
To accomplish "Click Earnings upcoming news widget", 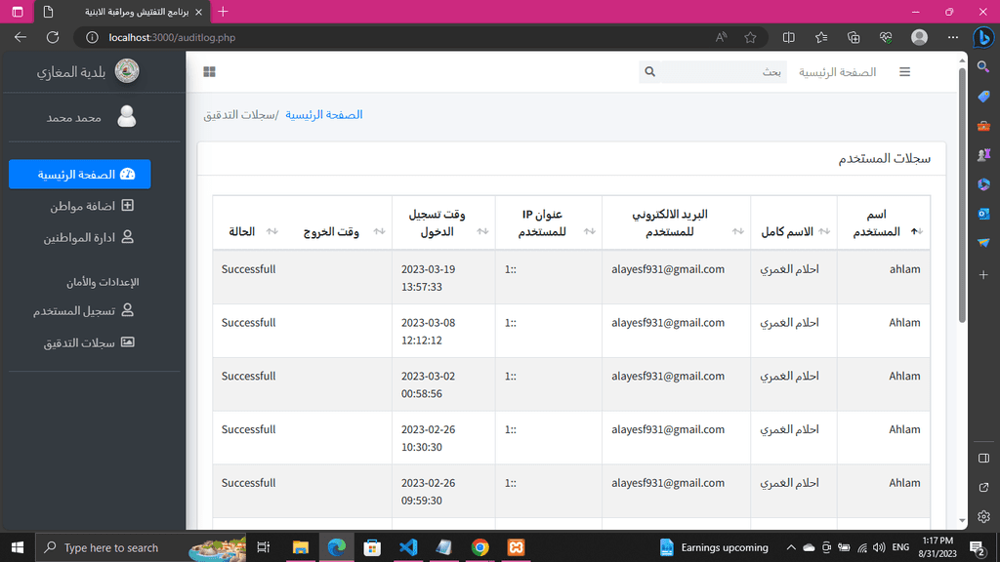I will click(714, 547).
